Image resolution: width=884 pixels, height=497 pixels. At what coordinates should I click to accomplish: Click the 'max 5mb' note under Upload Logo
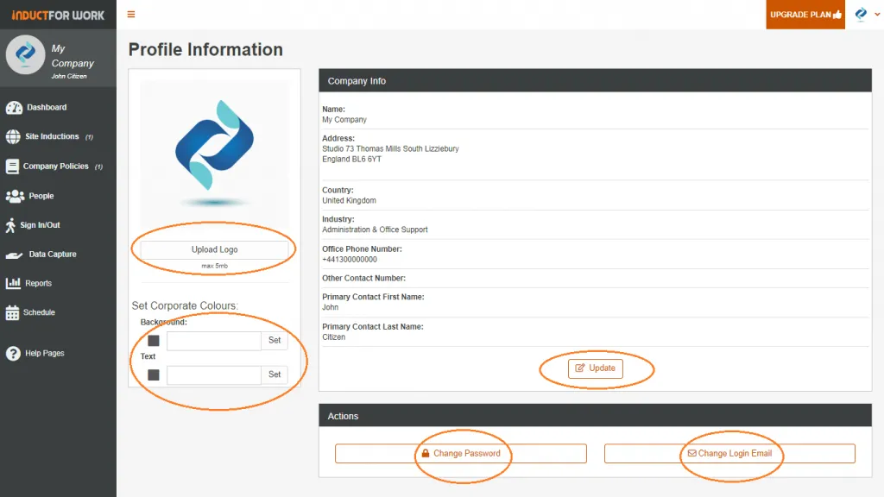pyautogui.click(x=214, y=266)
